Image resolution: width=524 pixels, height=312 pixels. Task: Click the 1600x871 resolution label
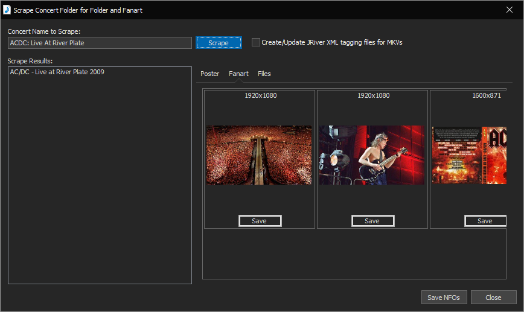488,95
